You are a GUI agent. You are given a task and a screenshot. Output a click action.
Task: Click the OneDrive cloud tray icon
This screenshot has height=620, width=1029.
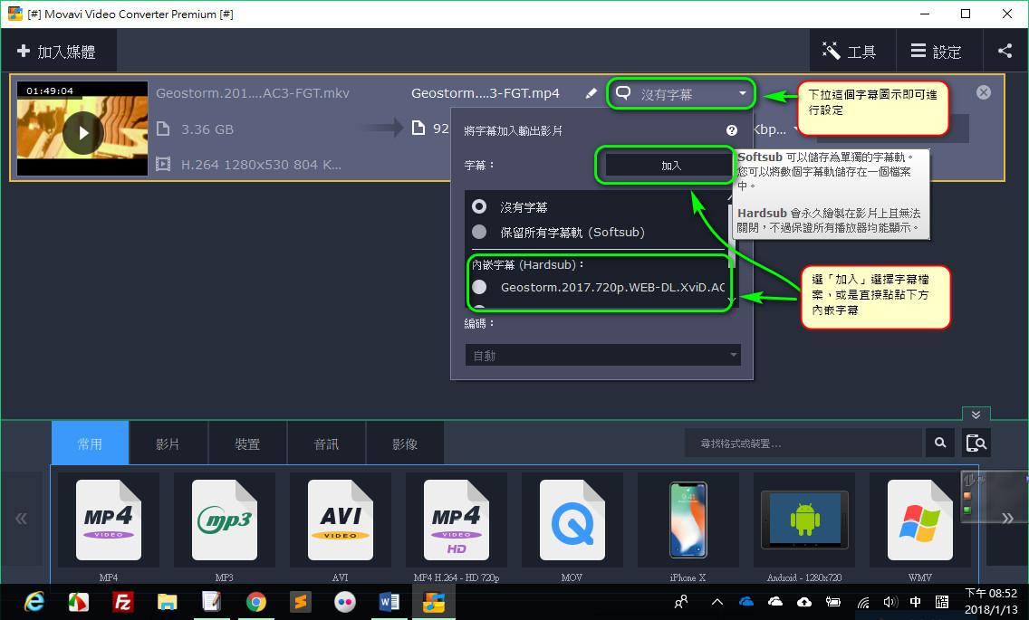(746, 602)
